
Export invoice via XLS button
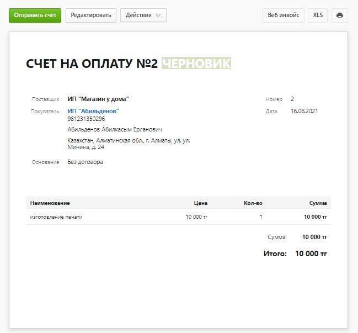coord(318,15)
